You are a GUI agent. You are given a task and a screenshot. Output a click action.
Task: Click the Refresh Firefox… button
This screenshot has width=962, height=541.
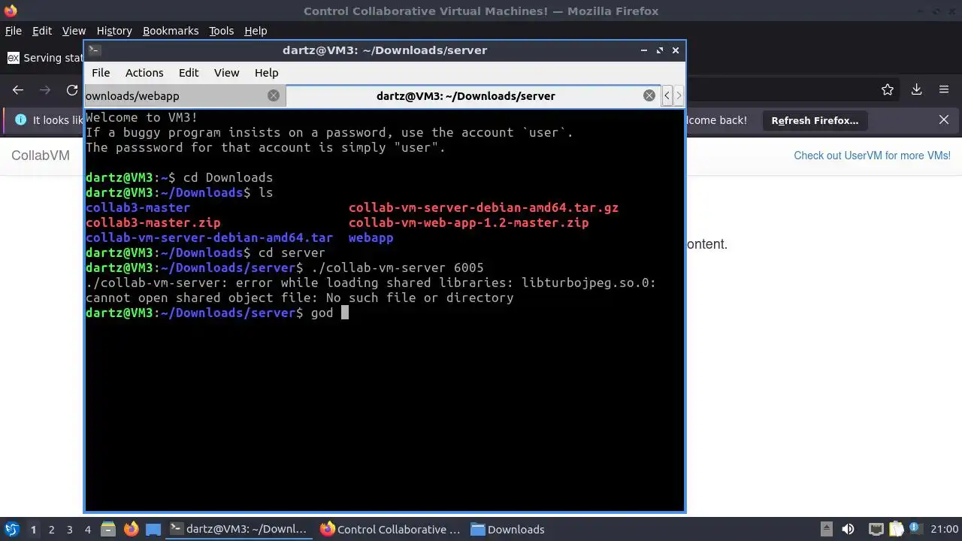815,120
